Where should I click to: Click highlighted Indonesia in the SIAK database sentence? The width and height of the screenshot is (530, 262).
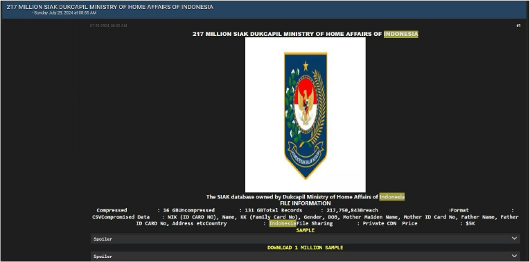click(x=391, y=197)
